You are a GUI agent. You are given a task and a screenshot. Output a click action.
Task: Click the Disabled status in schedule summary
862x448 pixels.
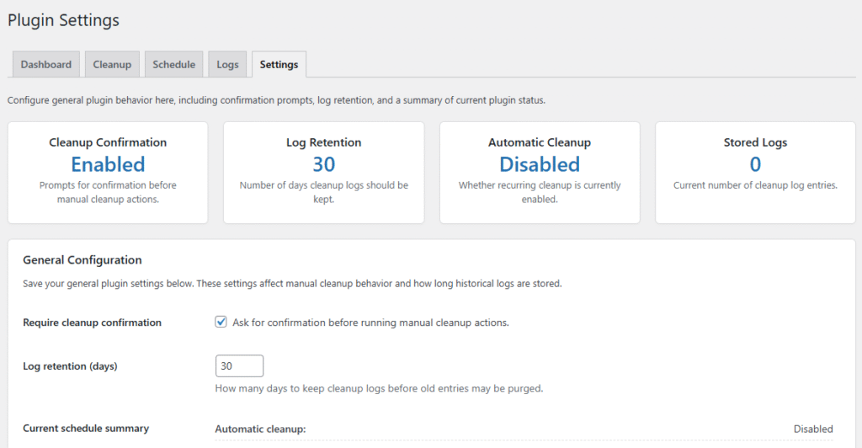[x=812, y=429]
